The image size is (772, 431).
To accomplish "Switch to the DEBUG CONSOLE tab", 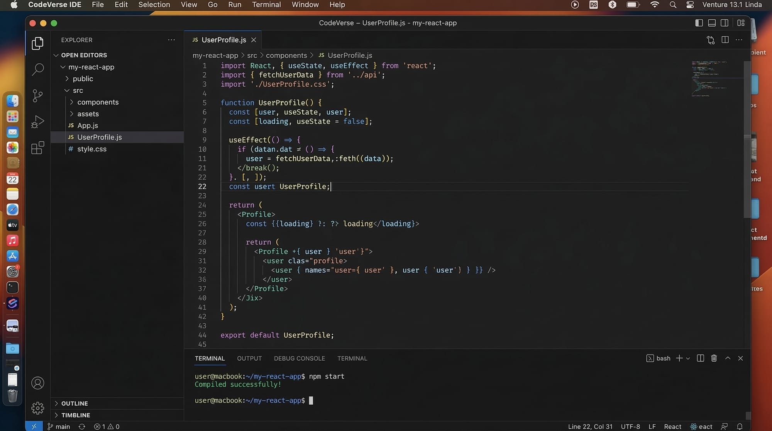I will click(299, 358).
